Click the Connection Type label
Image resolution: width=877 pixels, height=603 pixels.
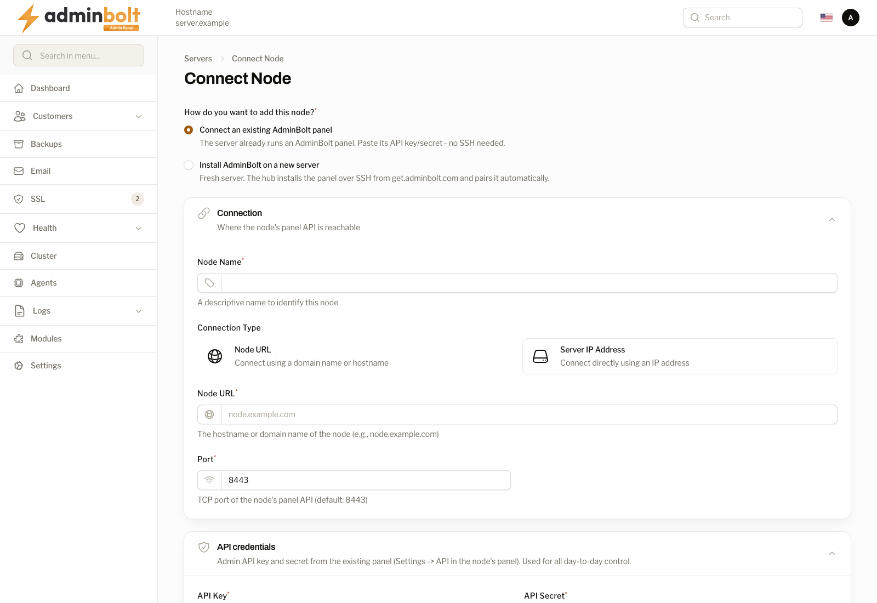tap(229, 328)
